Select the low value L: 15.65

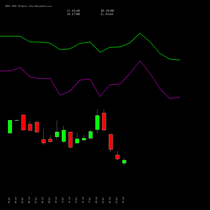pos(107,14)
